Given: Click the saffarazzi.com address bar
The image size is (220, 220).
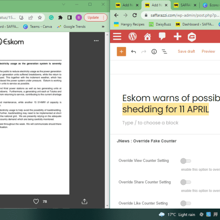Looking at the screenshot, I should [181, 15].
